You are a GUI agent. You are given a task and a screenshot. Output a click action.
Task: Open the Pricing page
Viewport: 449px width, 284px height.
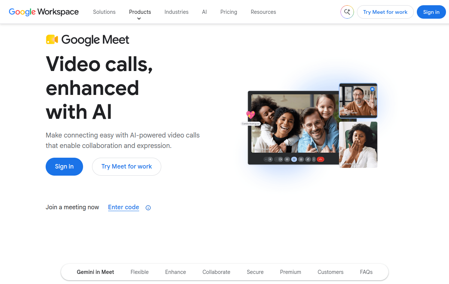click(x=229, y=12)
